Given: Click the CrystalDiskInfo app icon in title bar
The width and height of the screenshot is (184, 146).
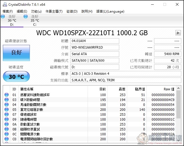Looking at the screenshot, I should (5, 4).
